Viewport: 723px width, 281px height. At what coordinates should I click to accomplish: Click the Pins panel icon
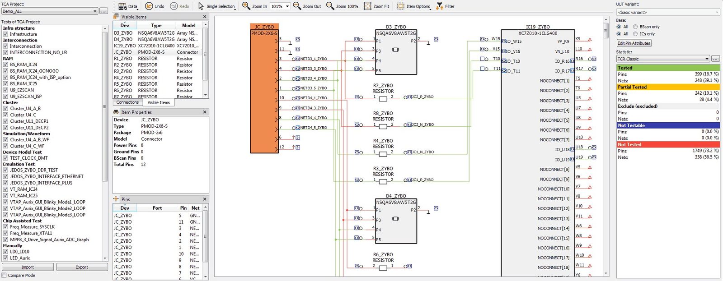tap(116, 199)
